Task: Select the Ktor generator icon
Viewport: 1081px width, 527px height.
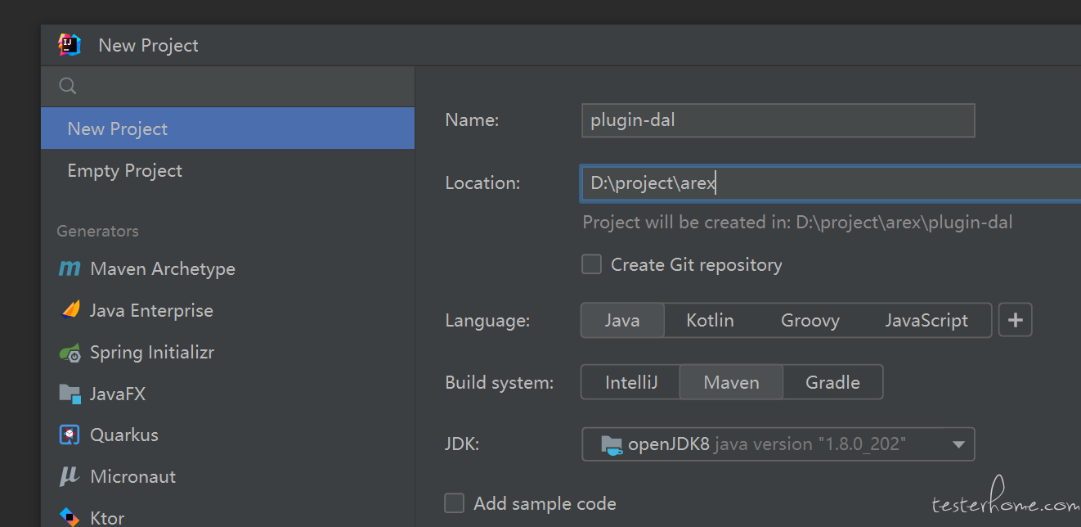Action: click(70, 517)
